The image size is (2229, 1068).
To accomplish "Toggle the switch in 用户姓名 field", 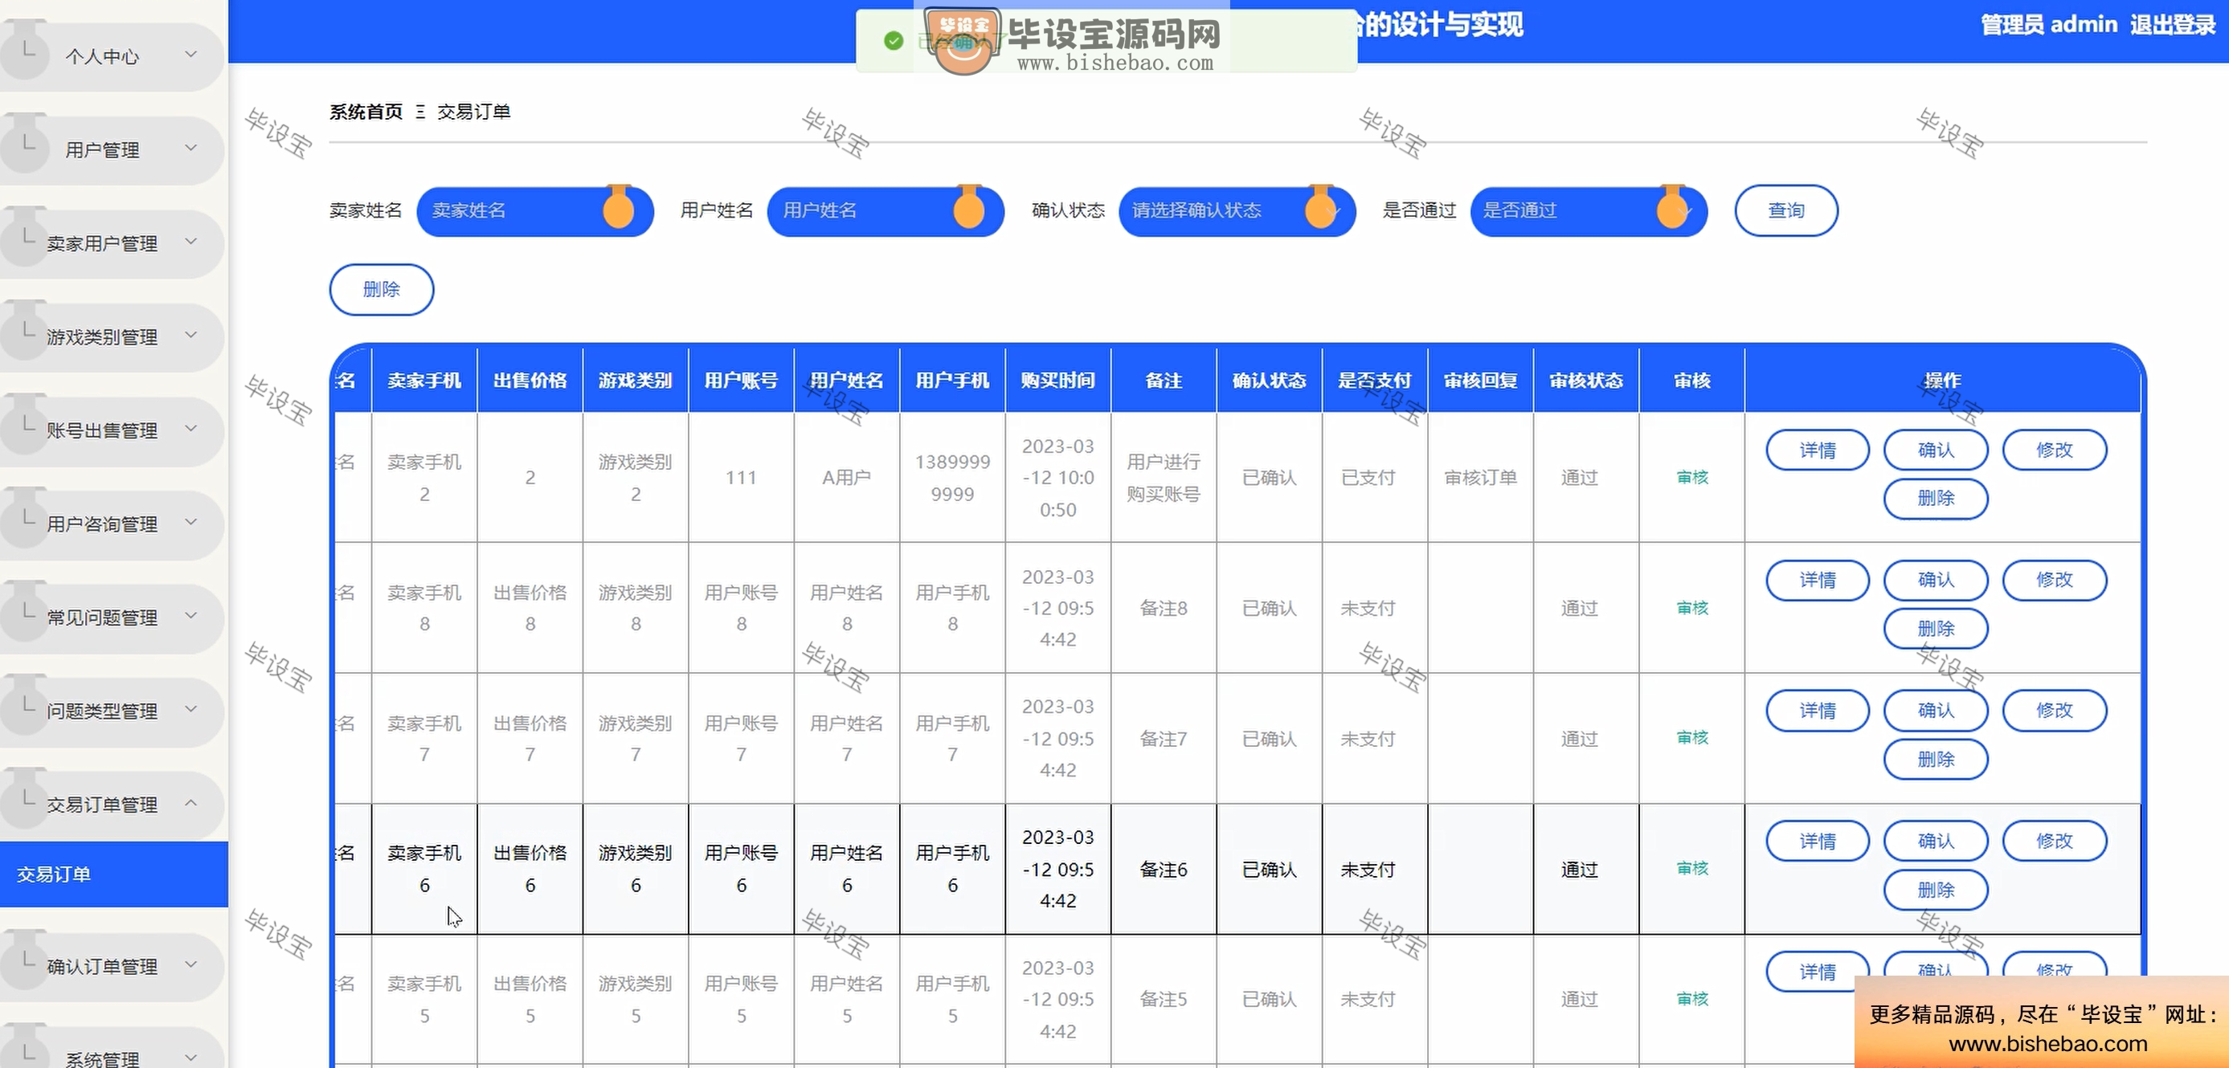I will (x=971, y=210).
